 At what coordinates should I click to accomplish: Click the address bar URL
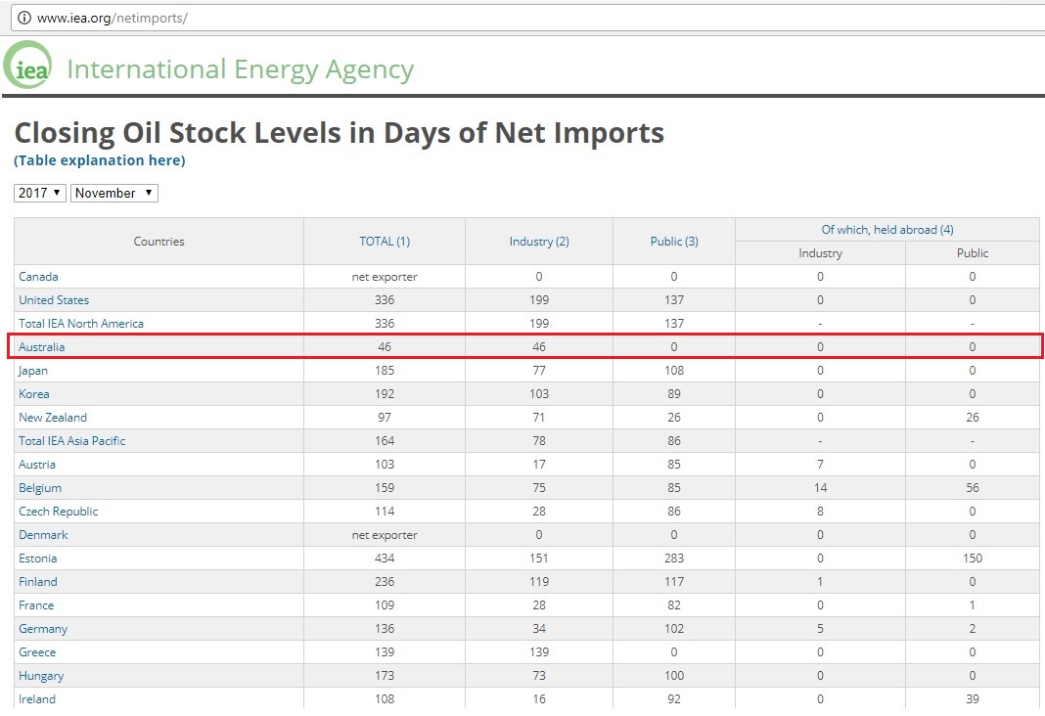(x=112, y=18)
